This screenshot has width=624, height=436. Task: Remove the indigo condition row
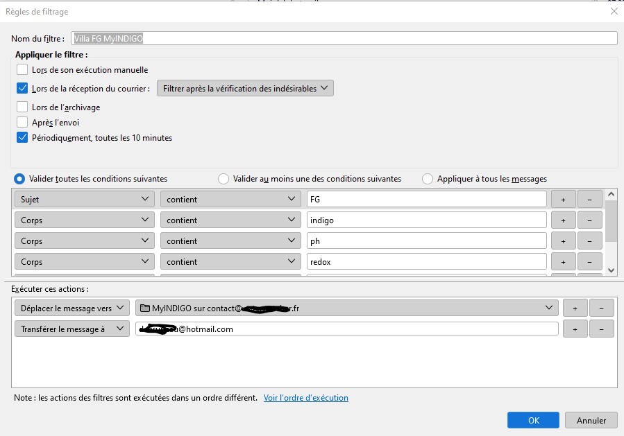click(589, 220)
